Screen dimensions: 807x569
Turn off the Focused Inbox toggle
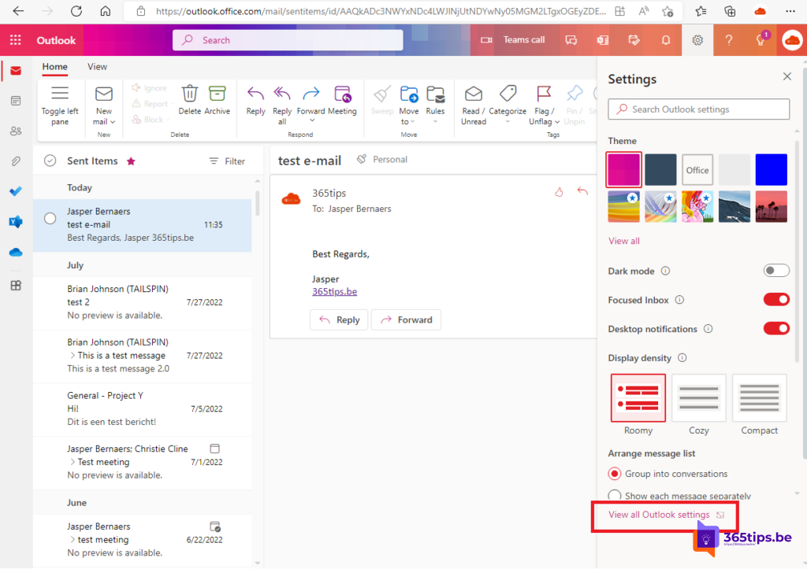point(775,300)
